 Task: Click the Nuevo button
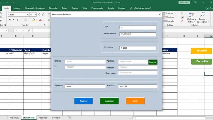coord(84,101)
